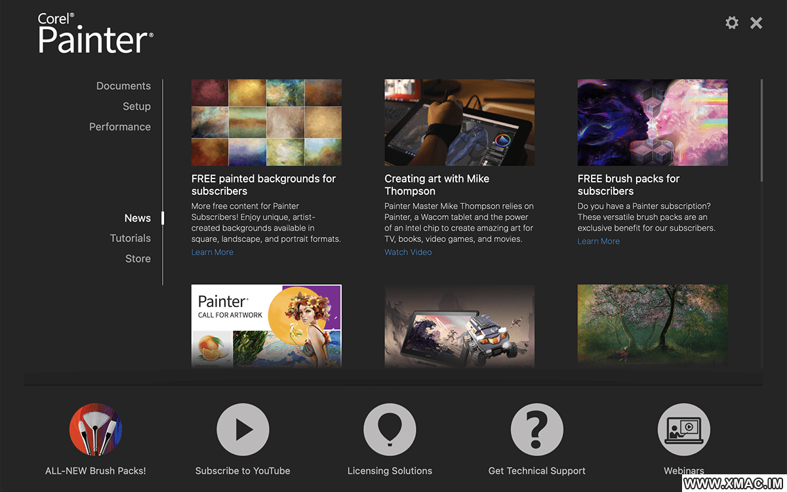Click the Get Technical Support question icon

coord(537,430)
